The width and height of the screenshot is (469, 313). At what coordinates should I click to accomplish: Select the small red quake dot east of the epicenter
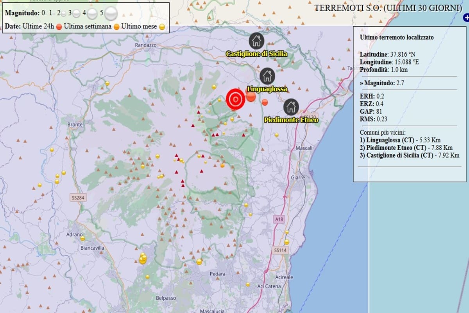coord(265,102)
